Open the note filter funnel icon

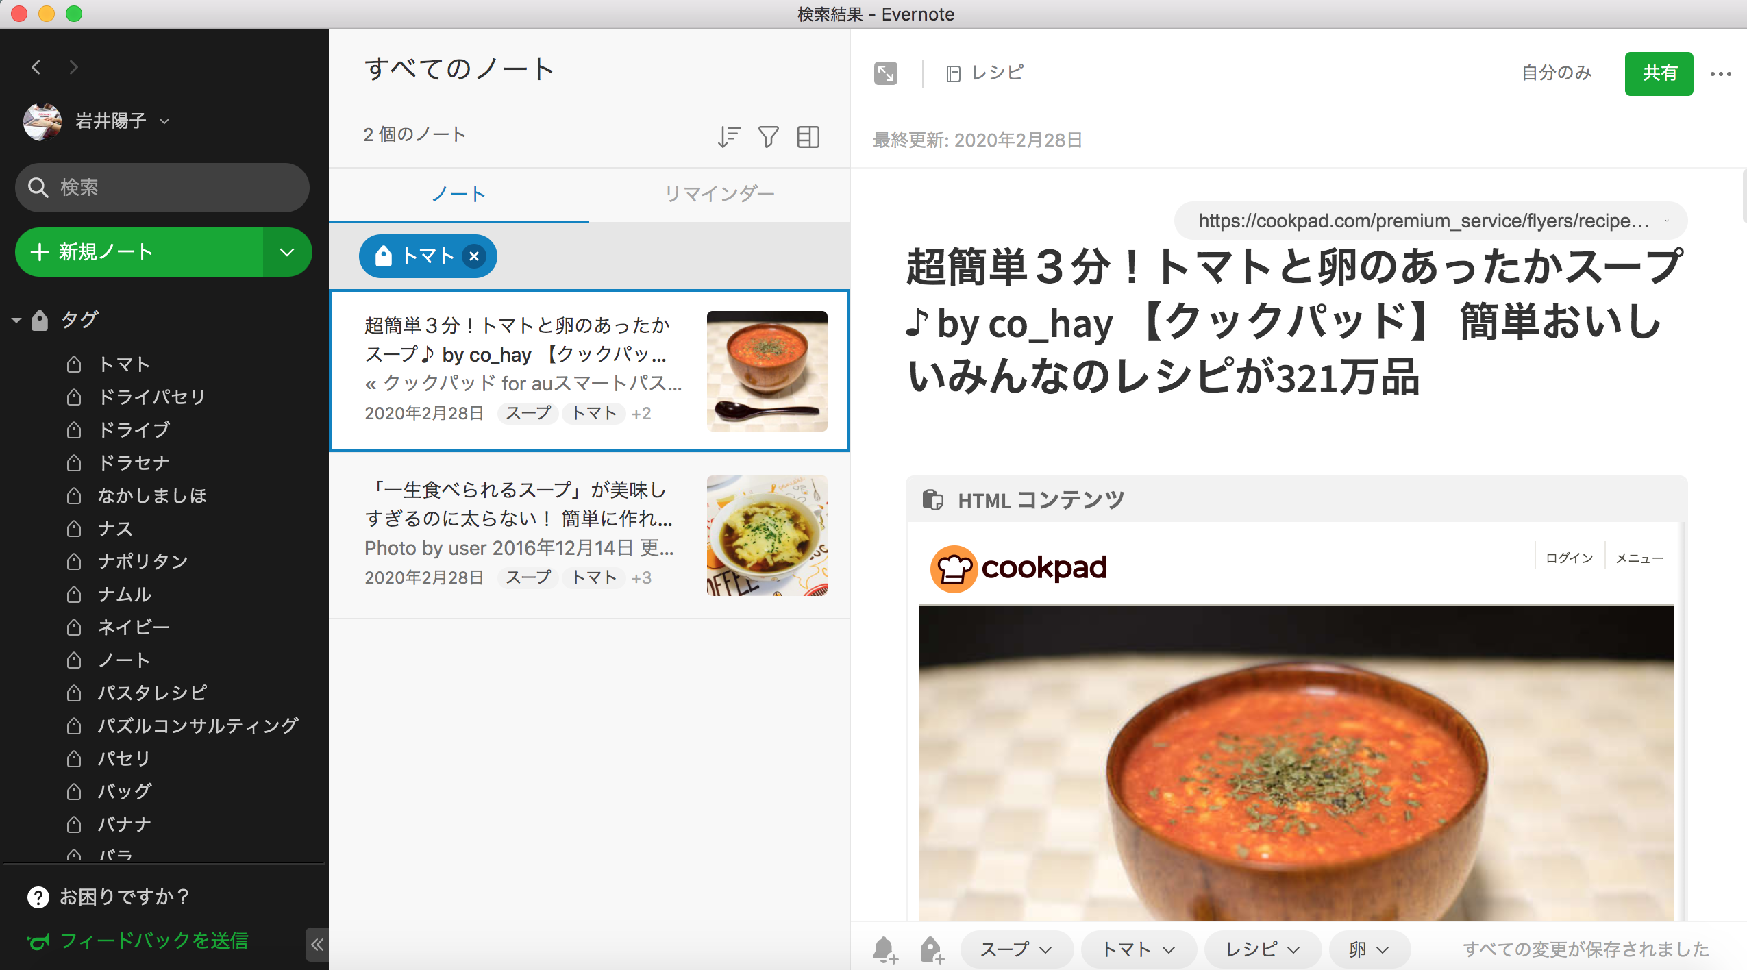pos(768,137)
